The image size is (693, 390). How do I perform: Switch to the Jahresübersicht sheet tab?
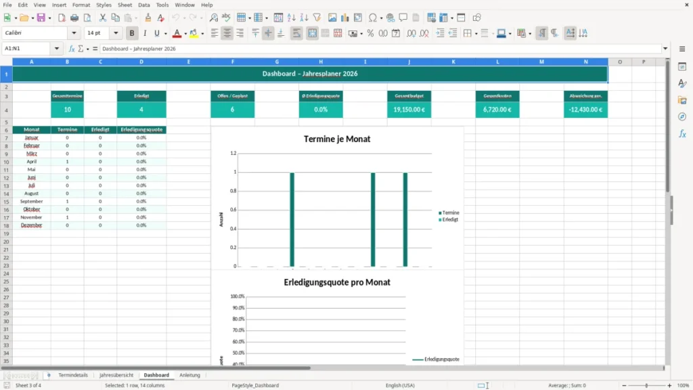click(x=116, y=375)
